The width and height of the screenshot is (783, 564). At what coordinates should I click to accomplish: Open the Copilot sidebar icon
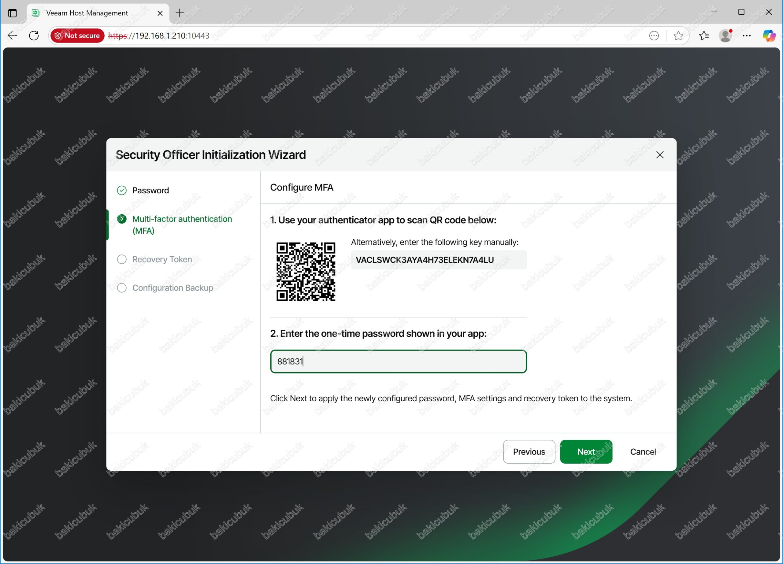769,35
